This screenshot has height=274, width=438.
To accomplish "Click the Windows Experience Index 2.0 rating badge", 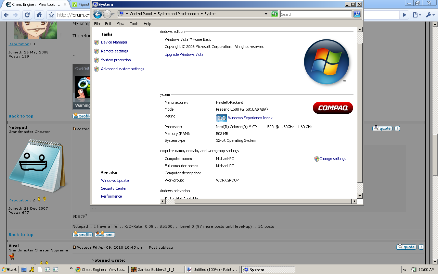I will click(221, 118).
